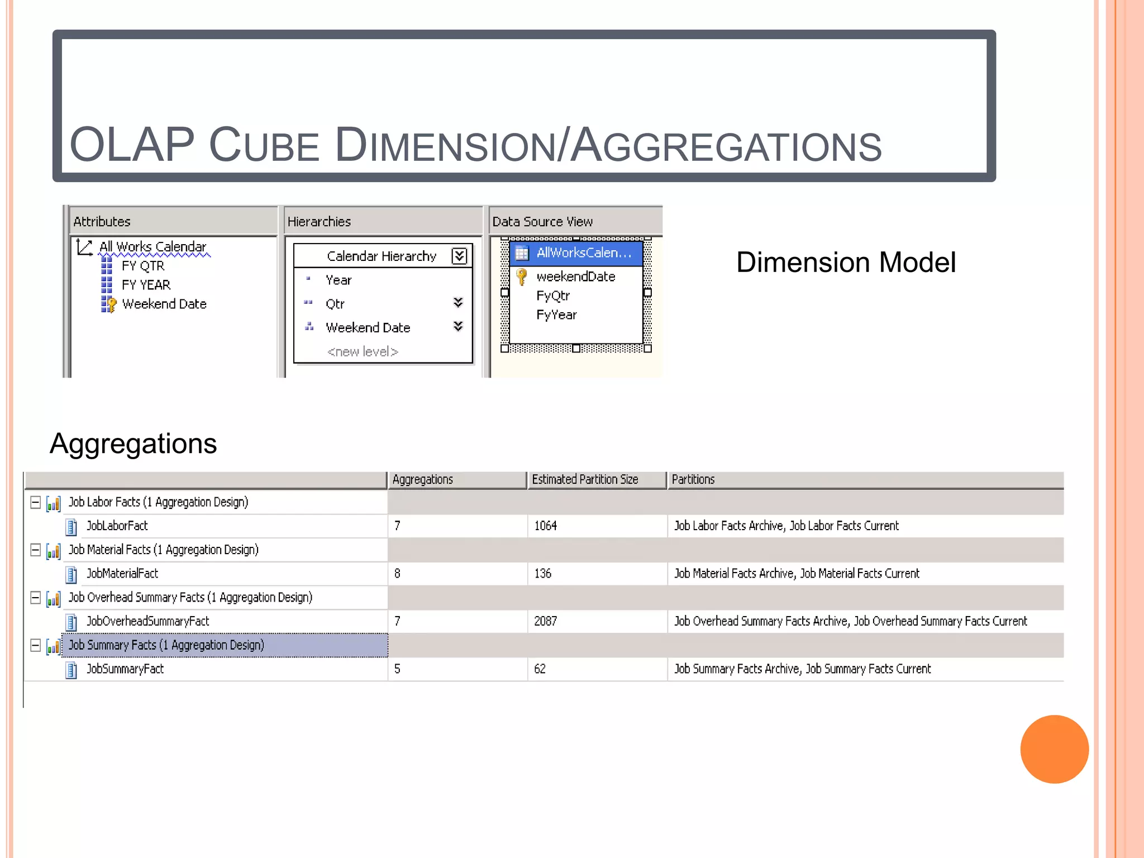Click the Job Labor Facts measure group icon
The image size is (1144, 858).
pyautogui.click(x=54, y=504)
